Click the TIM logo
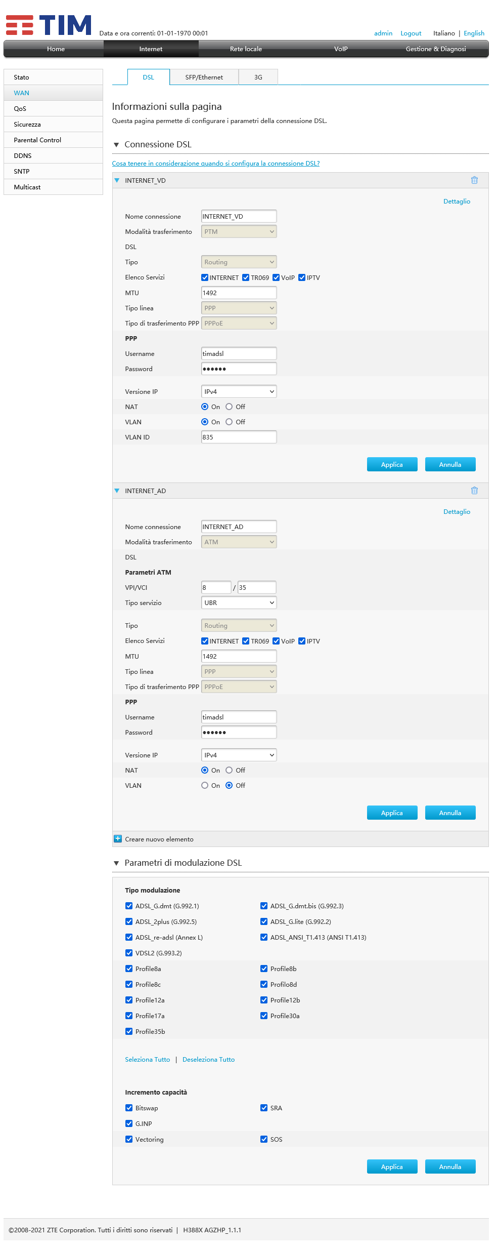 (49, 25)
